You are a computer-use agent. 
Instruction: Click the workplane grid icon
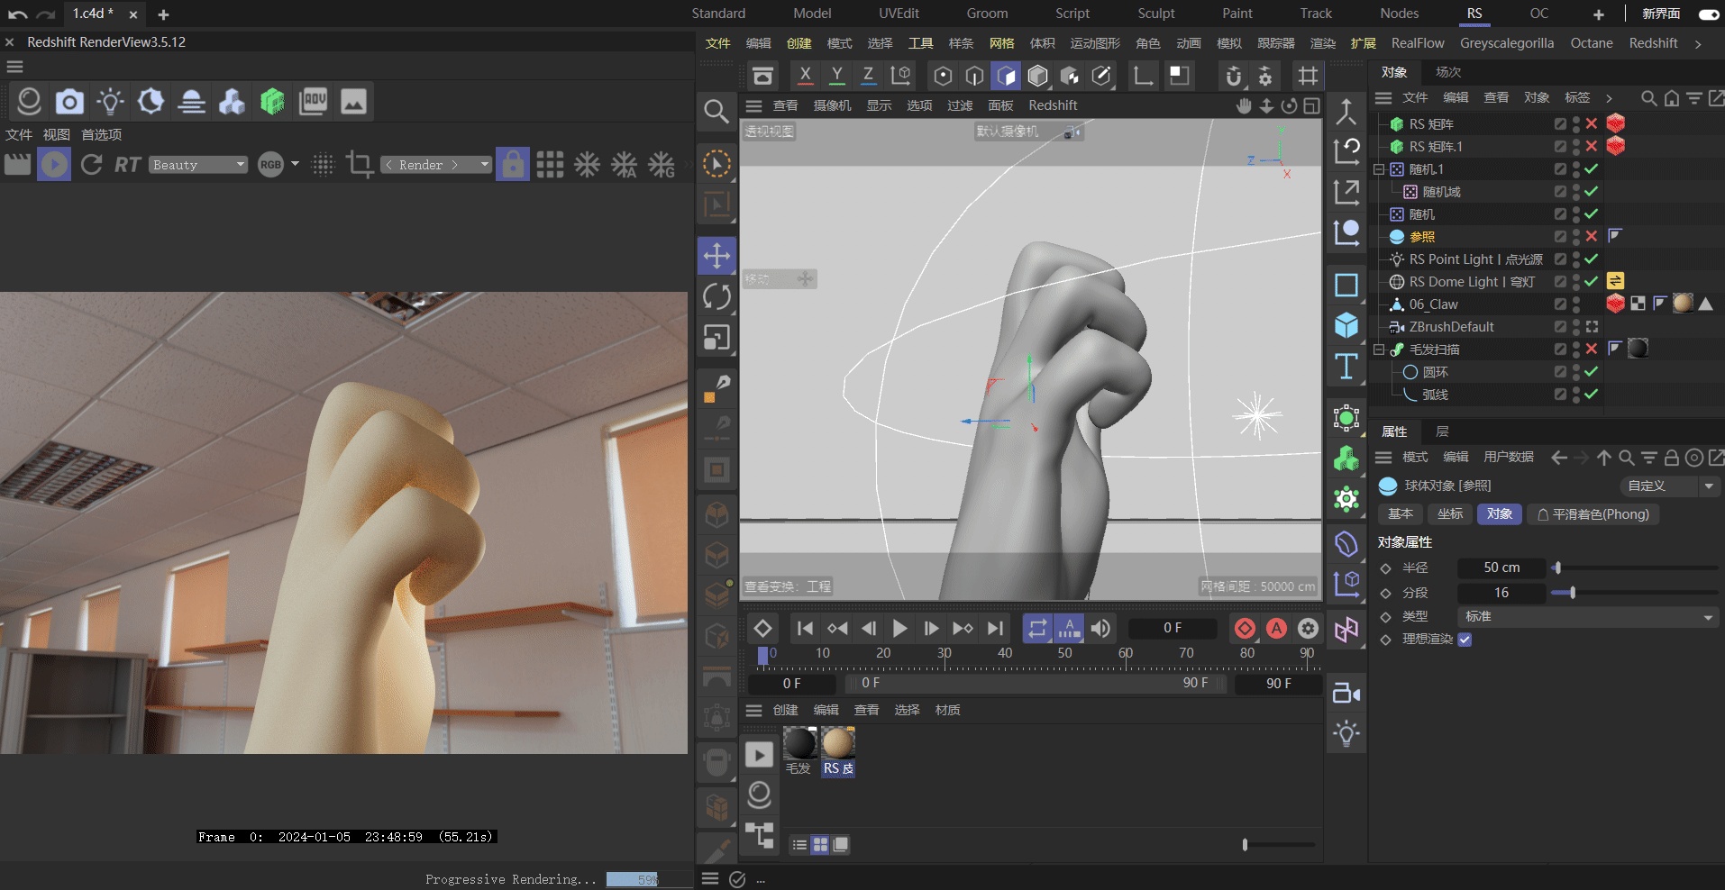coord(1307,76)
